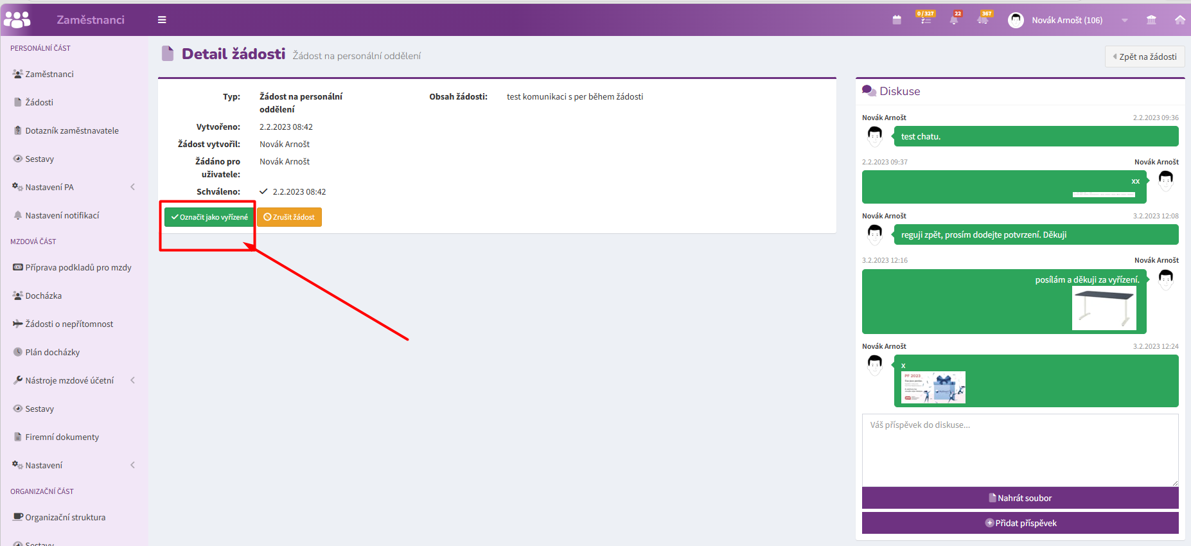Expand the Nastavení chevron in the sidebar

click(x=133, y=465)
